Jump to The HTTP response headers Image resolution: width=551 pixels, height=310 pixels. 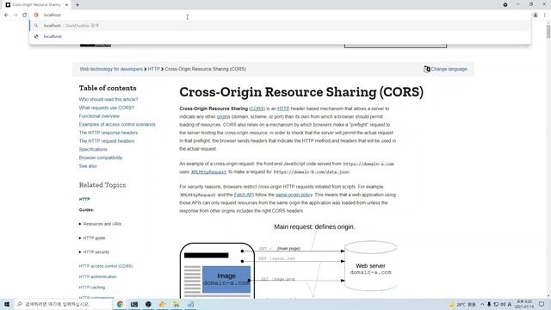(108, 133)
